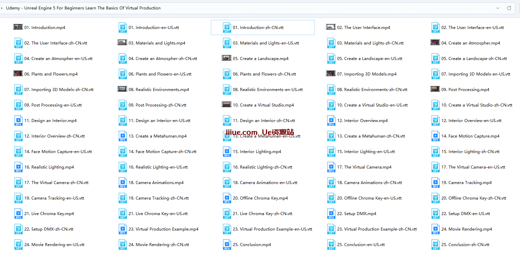Select file name 04. Create an Atmospher-zh-CN.vtt
The width and height of the screenshot is (520, 270).
tap(163, 59)
